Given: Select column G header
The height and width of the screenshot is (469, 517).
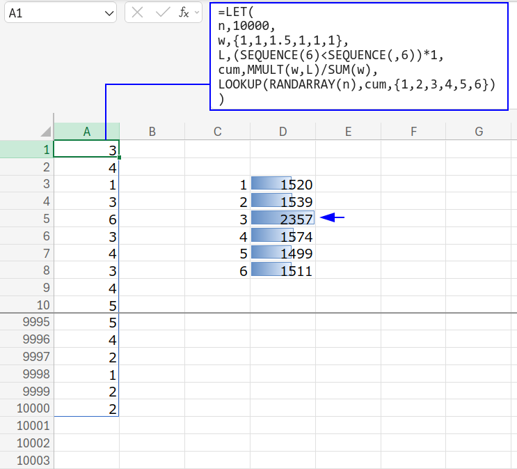Looking at the screenshot, I should (479, 132).
